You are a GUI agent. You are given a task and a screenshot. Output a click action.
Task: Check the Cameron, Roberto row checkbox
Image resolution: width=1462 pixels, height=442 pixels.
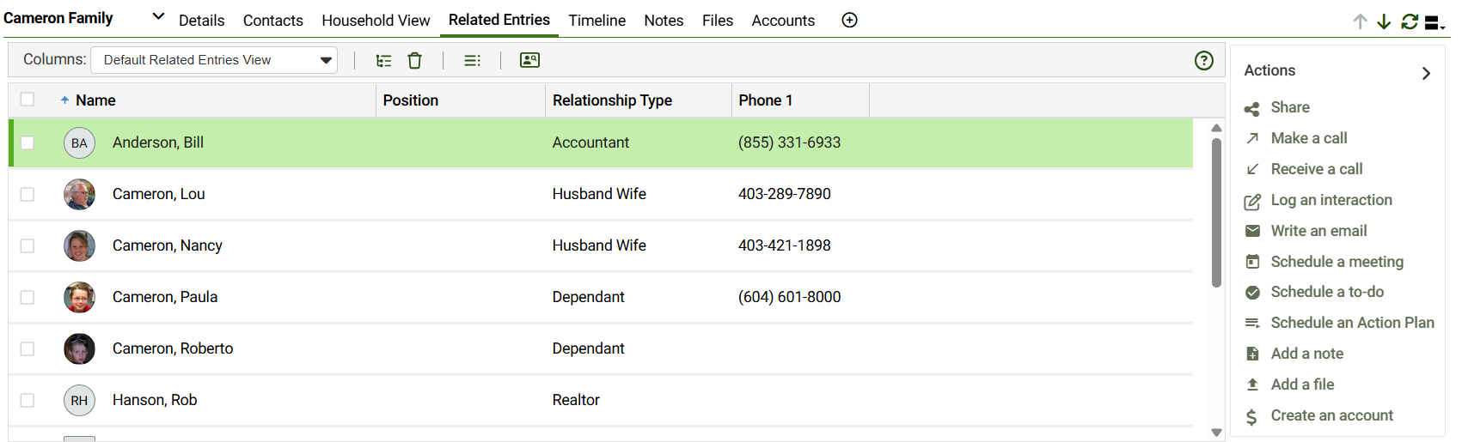pos(28,348)
